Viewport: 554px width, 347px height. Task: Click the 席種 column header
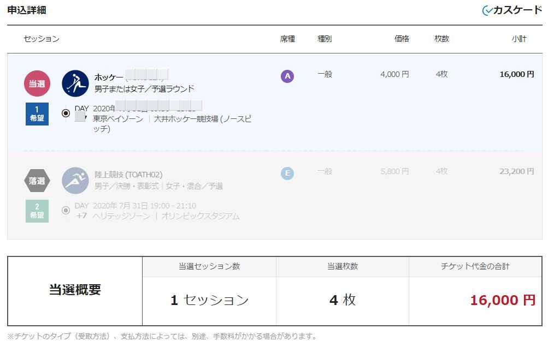pyautogui.click(x=287, y=39)
